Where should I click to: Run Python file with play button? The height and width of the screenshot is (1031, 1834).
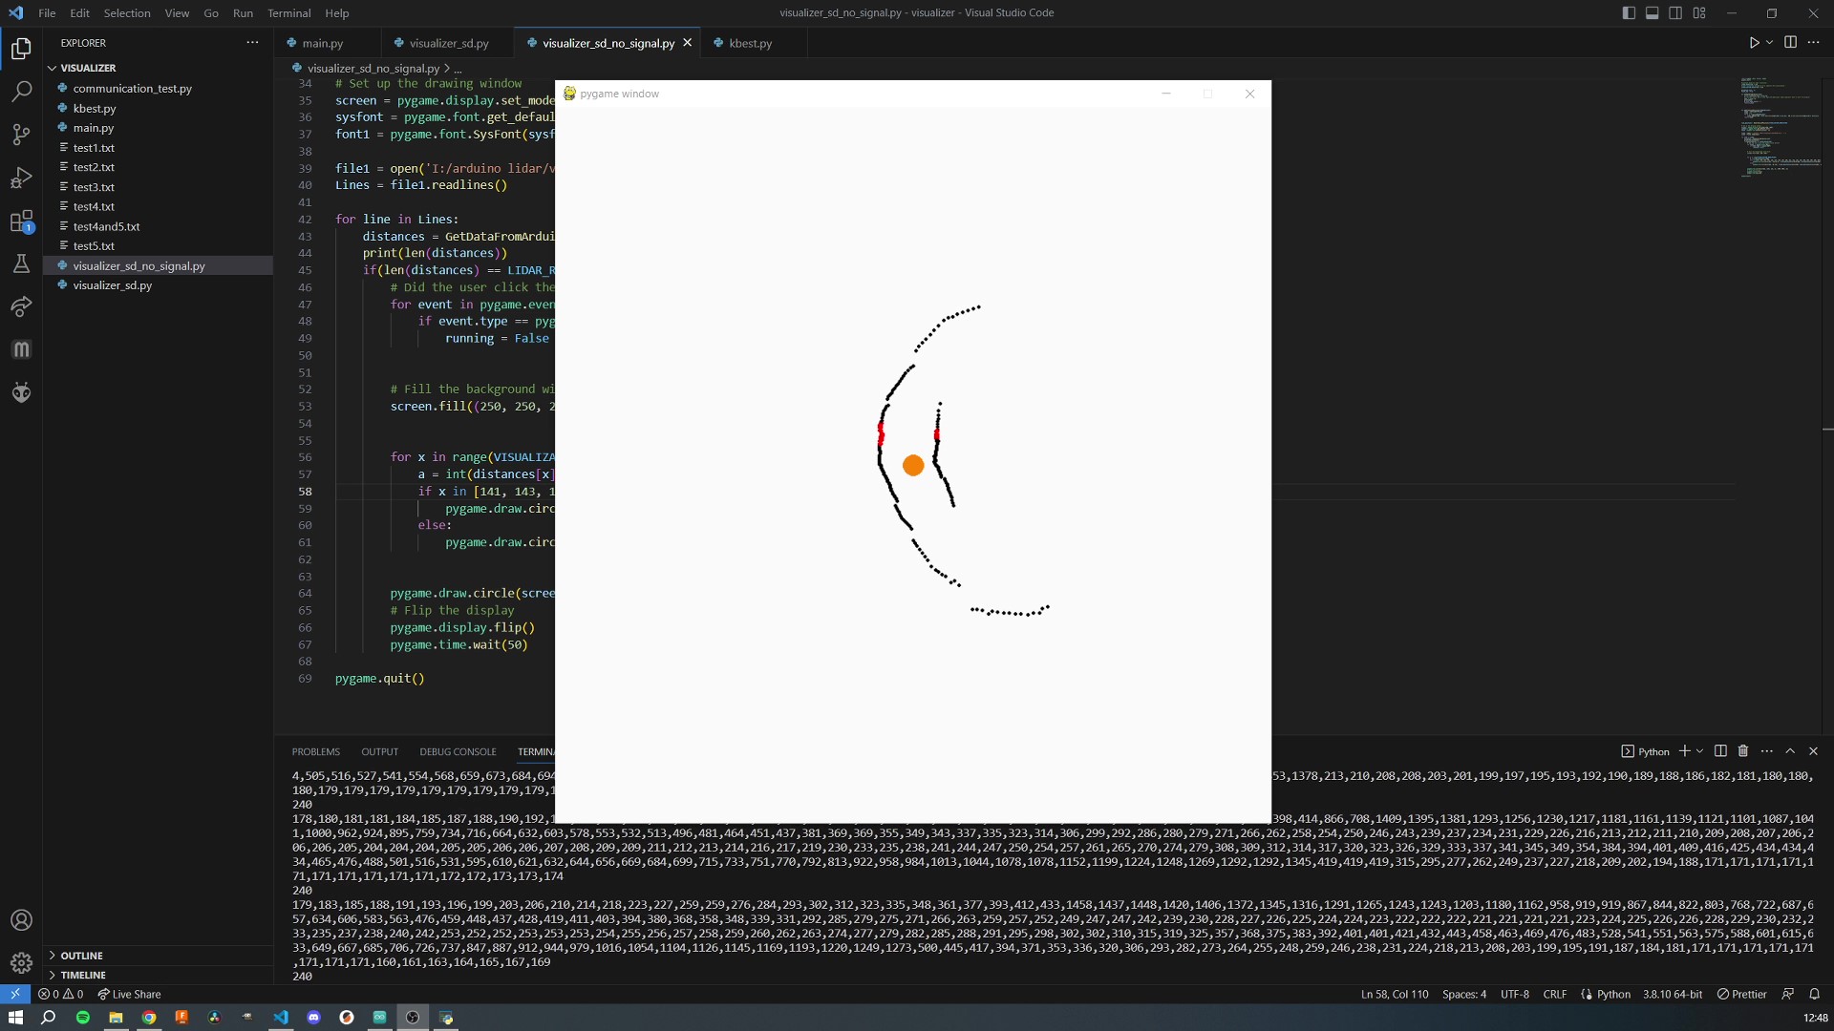[1754, 43]
